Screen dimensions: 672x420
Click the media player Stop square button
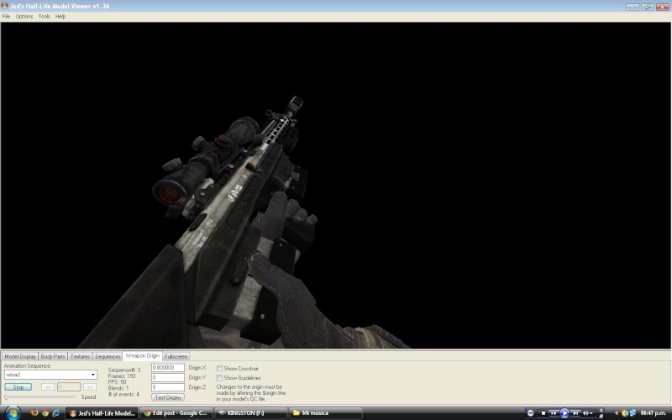[x=543, y=413]
